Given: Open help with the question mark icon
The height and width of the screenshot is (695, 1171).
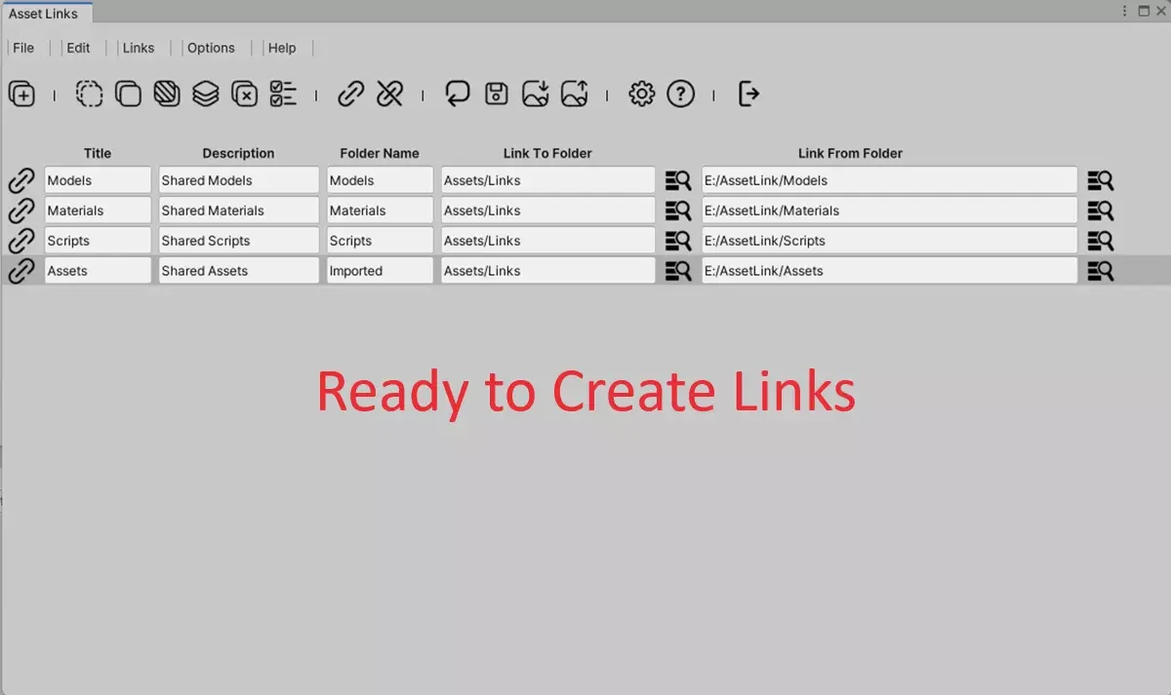Looking at the screenshot, I should click(x=680, y=95).
